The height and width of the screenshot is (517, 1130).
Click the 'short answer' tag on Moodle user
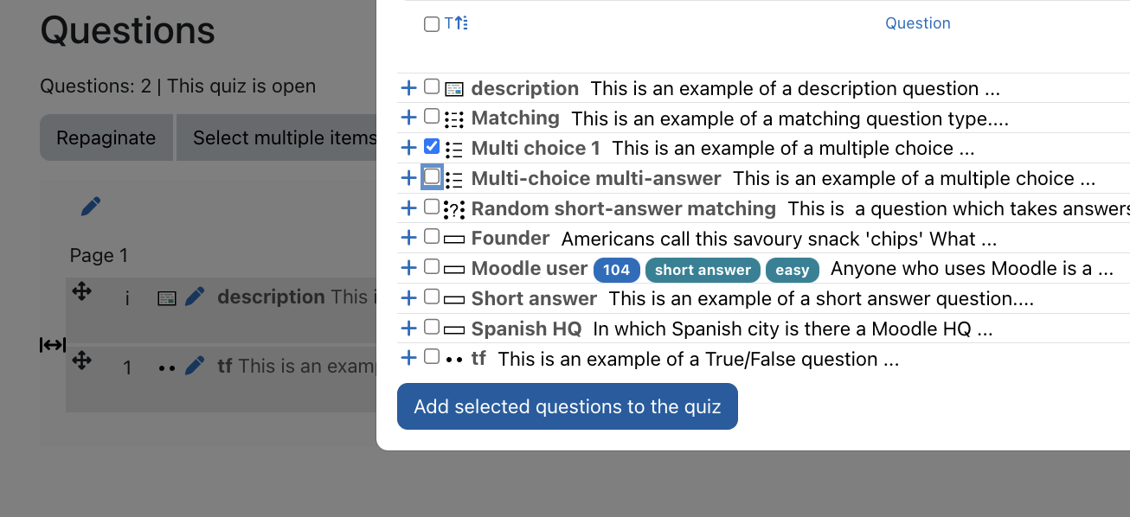703,270
